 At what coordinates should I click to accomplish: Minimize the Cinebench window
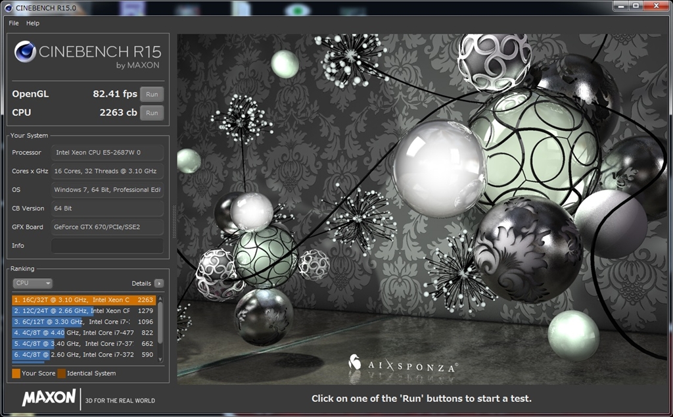point(620,5)
